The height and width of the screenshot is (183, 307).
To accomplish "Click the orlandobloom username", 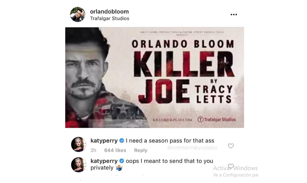I will point(109,12).
